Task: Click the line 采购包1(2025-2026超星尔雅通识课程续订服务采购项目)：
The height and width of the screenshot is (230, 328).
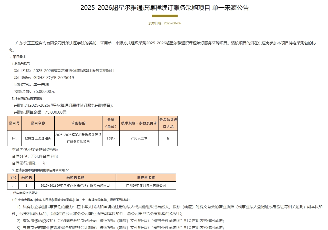Action: (x=64, y=105)
